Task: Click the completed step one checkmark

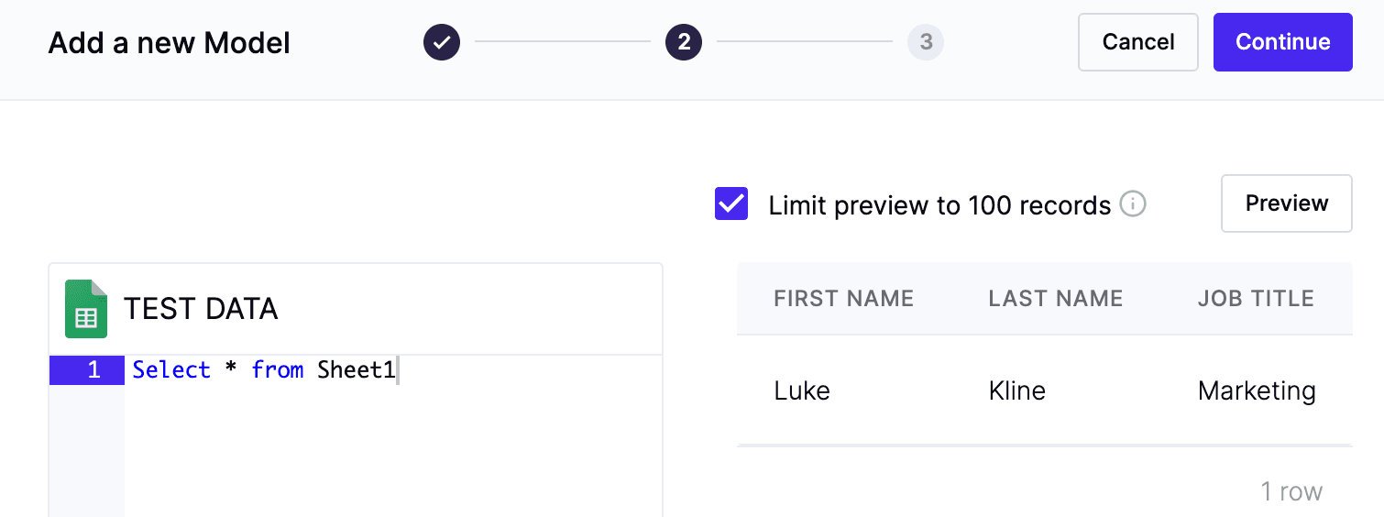Action: click(x=442, y=42)
